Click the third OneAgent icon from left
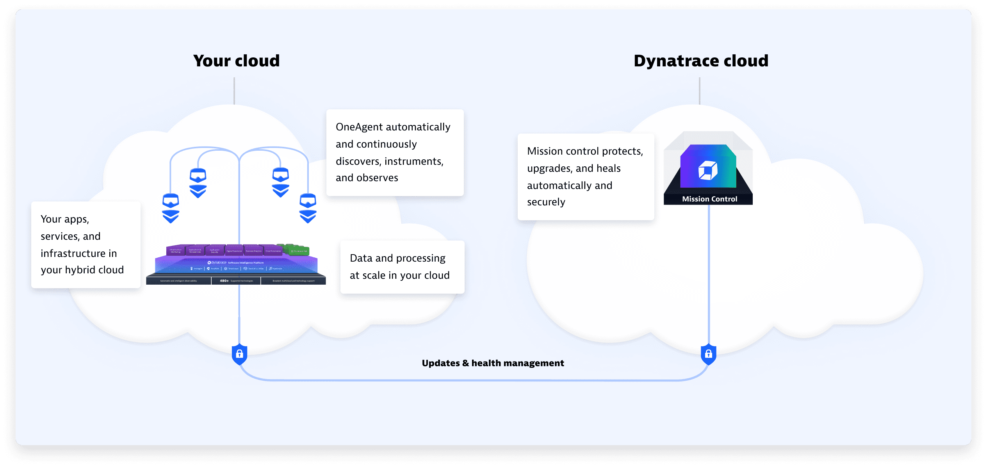Viewport: 987px width, 467px height. pos(280,182)
